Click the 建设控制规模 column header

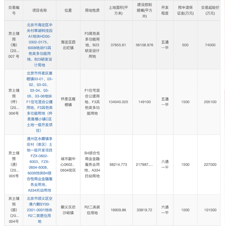point(144,10)
